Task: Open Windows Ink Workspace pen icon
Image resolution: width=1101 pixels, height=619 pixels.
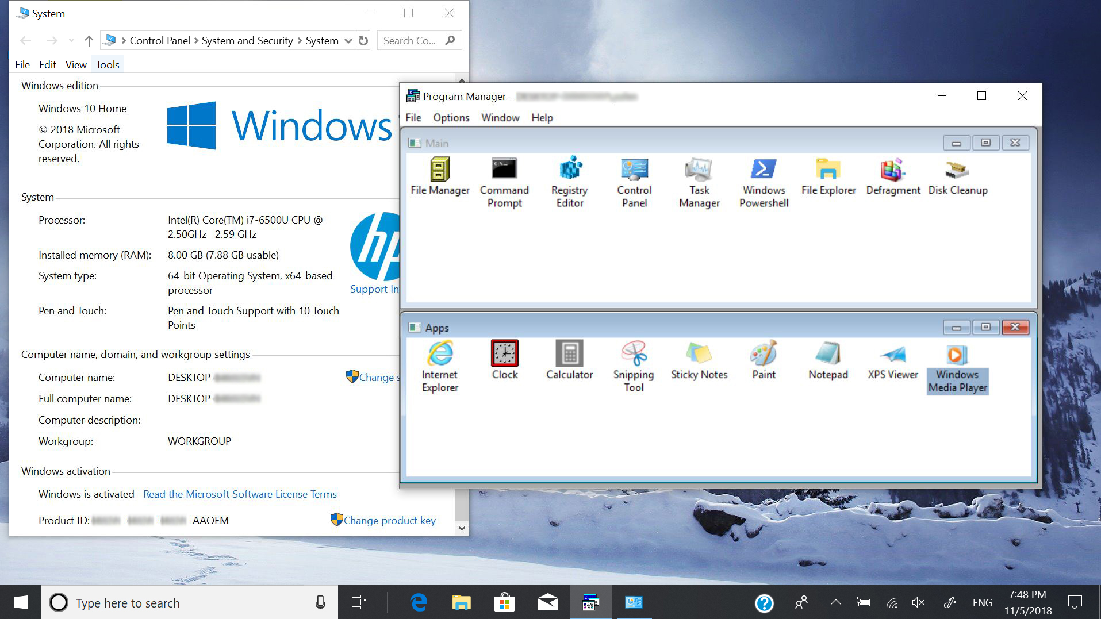Action: click(949, 602)
